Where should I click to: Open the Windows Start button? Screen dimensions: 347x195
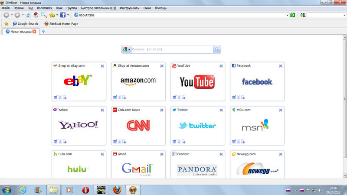(x=7, y=190)
